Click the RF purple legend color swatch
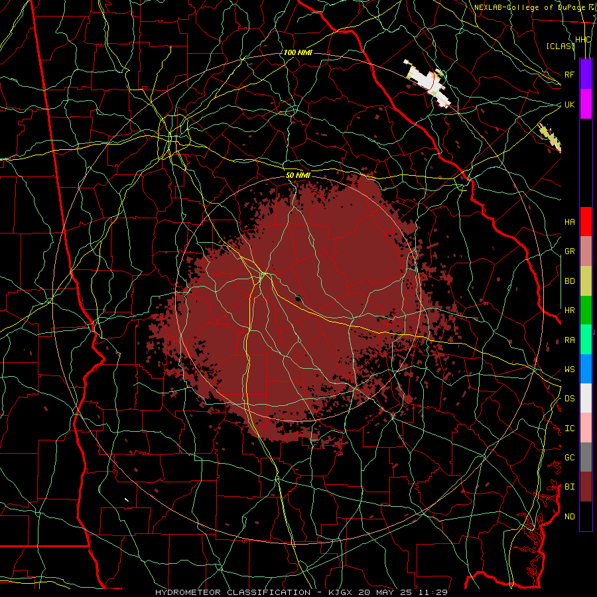Image resolution: width=597 pixels, height=597 pixels. click(x=586, y=74)
